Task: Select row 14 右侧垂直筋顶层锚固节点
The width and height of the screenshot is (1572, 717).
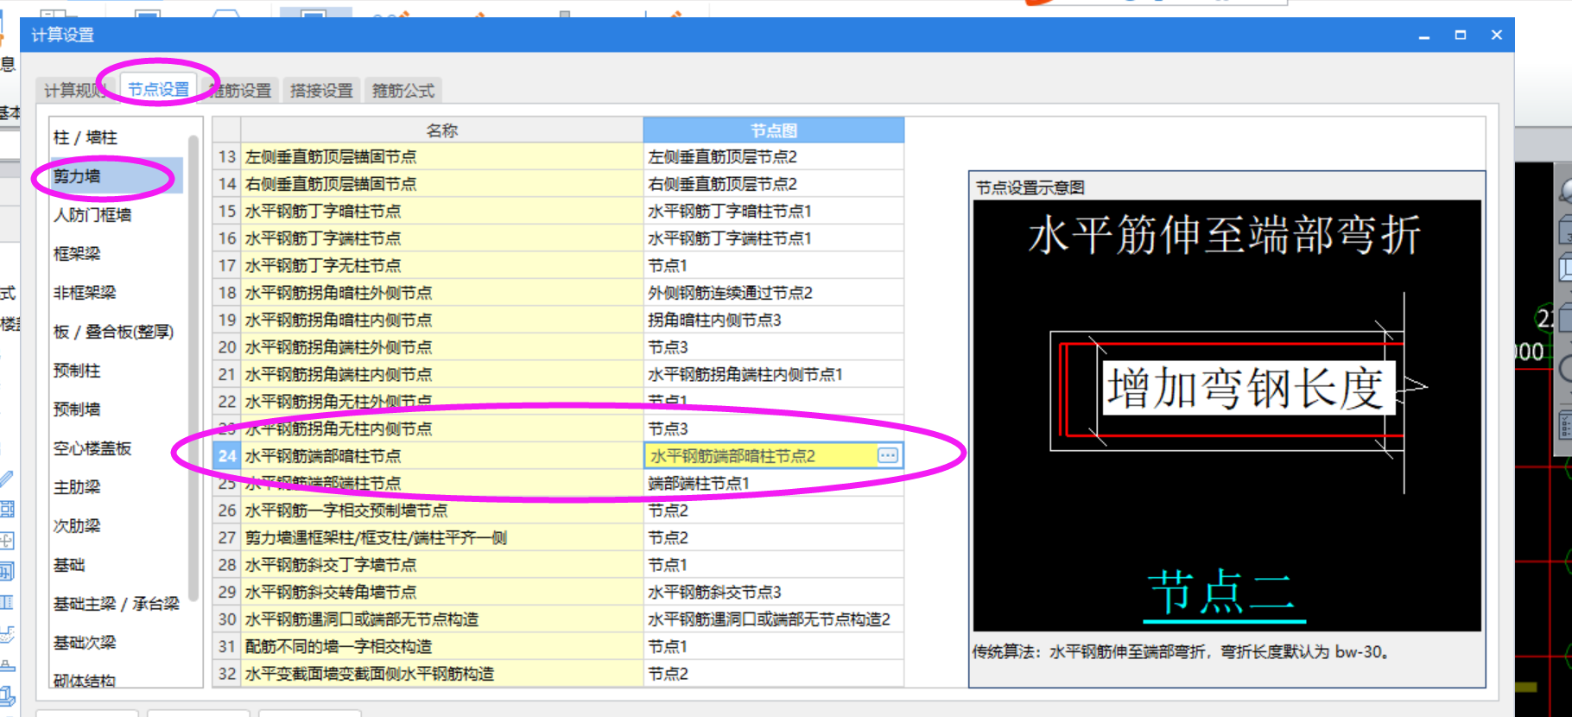Action: tap(441, 184)
